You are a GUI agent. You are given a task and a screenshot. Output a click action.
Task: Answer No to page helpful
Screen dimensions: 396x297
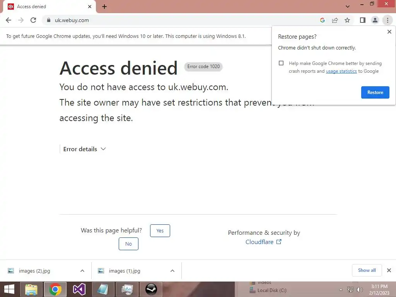128,244
